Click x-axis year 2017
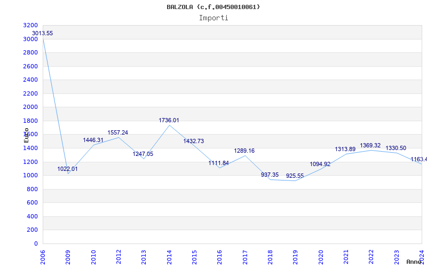 245,257
